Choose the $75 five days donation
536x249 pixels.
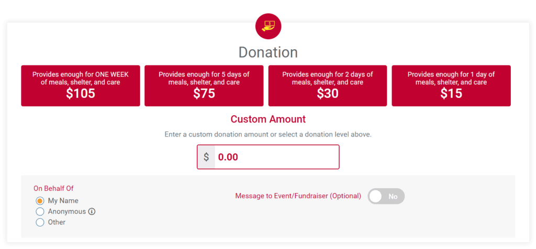click(x=204, y=86)
